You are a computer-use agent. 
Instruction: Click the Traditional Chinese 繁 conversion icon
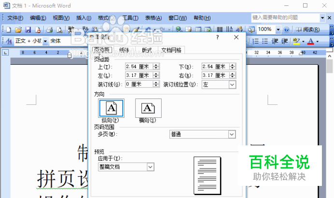(71, 29)
